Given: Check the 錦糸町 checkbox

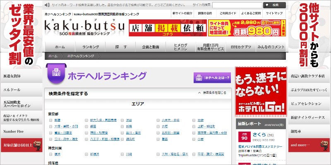Looking at the screenshot, I should 122,139.
